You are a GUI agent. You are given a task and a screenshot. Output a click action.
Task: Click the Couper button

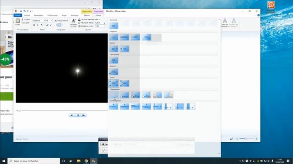click(26, 19)
